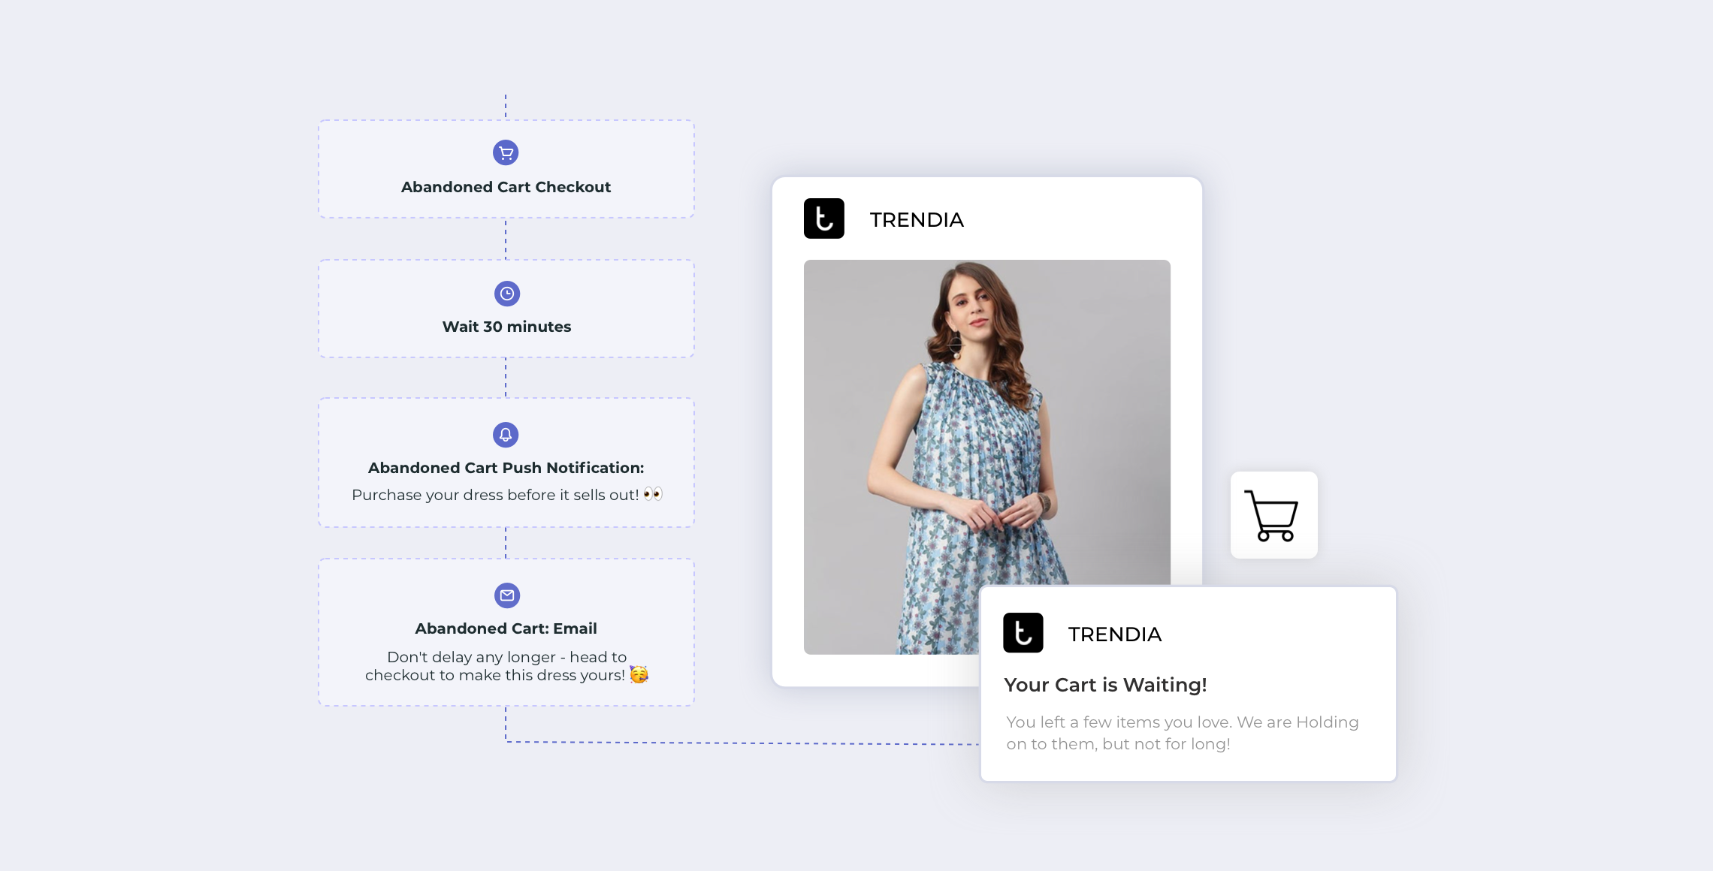Click the 'Your Cart is Waiting!' headline

[1105, 685]
